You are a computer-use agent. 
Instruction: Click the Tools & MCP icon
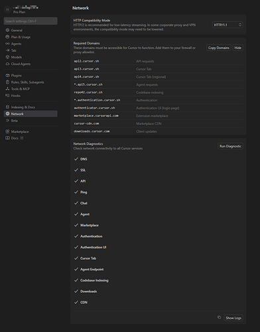point(7,89)
